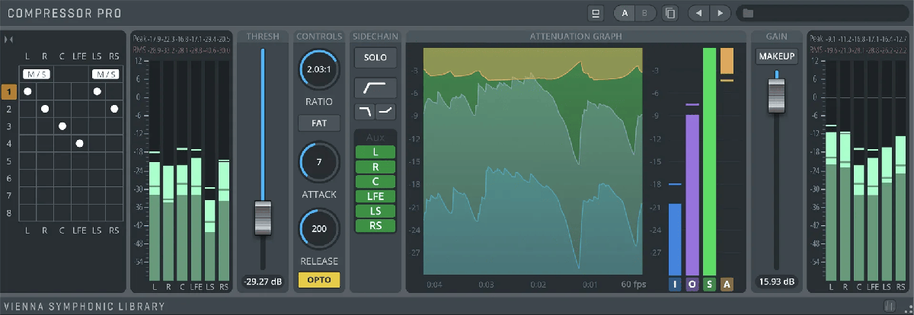The height and width of the screenshot is (315, 914).
Task: Switch to the B comparison slot
Action: click(x=644, y=13)
